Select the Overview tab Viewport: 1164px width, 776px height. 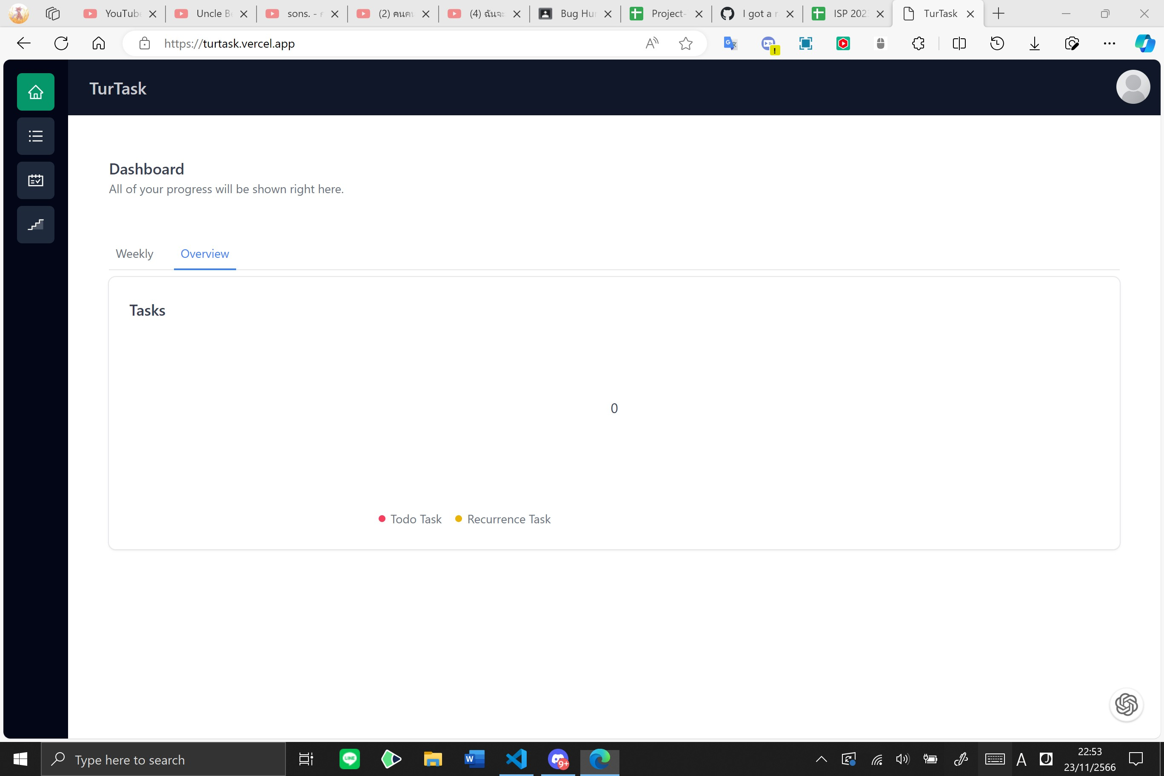[204, 254]
